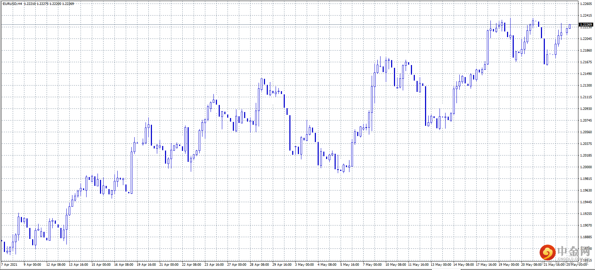Click the 19 Apr 16:00 time label
Viewport: 595px width, 270px height.
(x=146, y=265)
